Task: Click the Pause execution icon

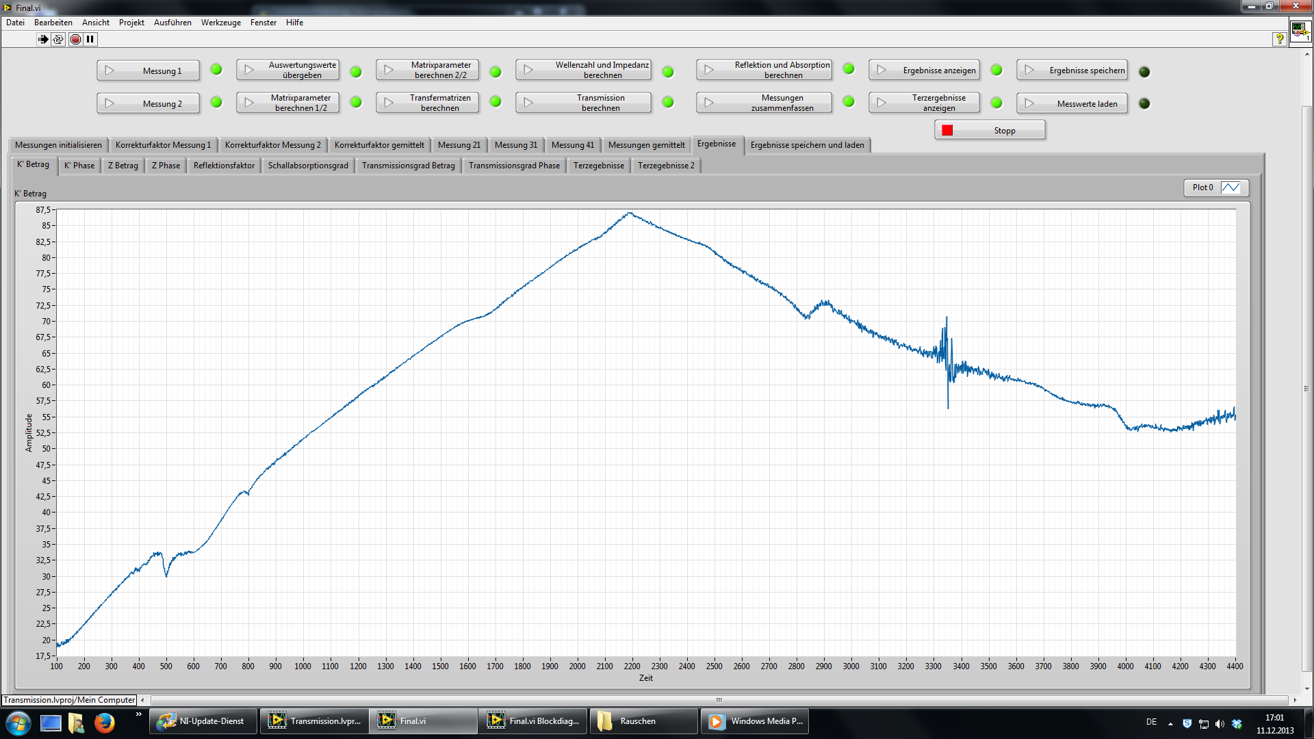Action: pyautogui.click(x=90, y=39)
